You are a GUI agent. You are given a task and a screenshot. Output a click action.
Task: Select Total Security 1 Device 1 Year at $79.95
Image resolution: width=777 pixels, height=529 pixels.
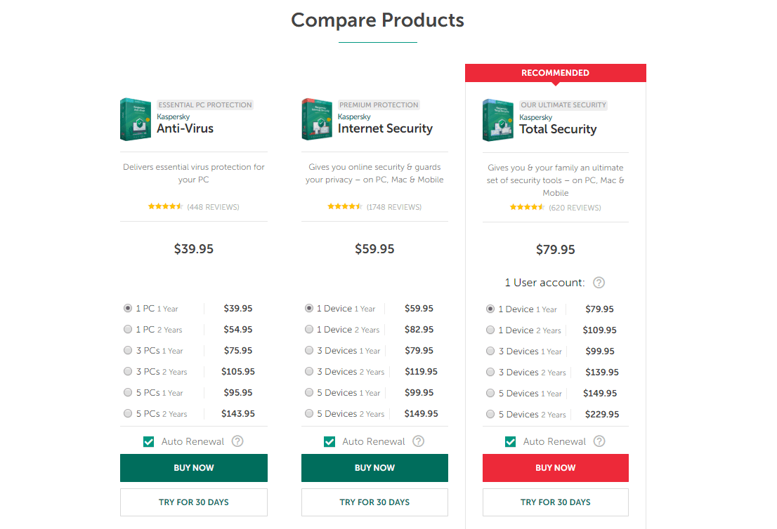(x=490, y=309)
